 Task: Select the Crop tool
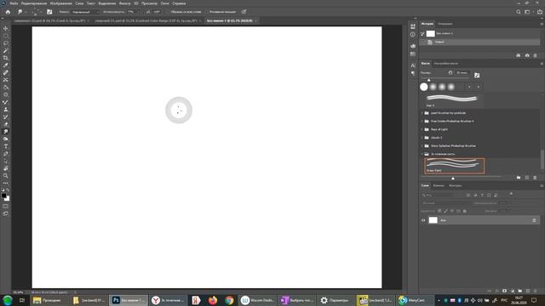click(x=6, y=58)
